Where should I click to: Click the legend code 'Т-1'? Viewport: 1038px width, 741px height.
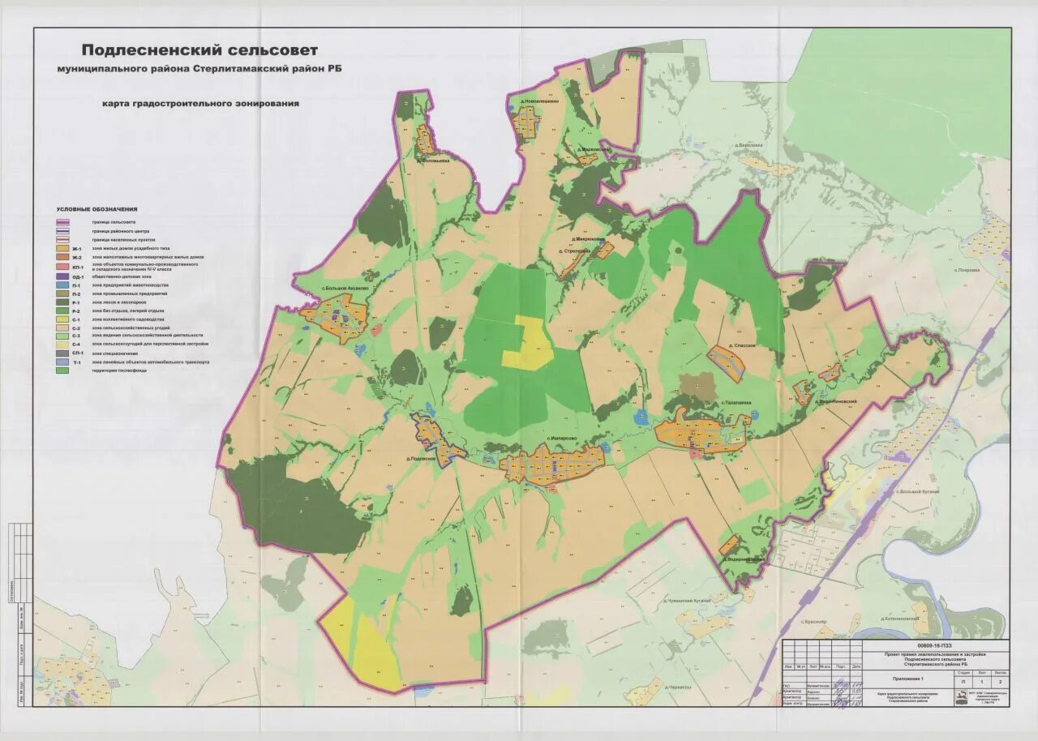click(77, 362)
